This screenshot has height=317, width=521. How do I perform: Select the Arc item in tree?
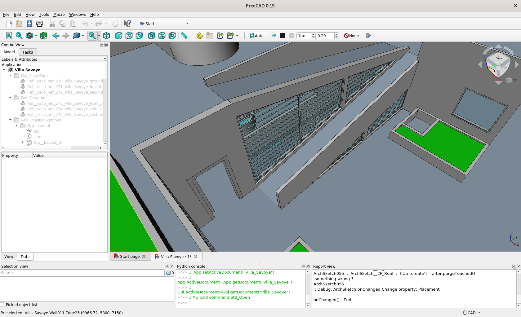tap(36, 131)
